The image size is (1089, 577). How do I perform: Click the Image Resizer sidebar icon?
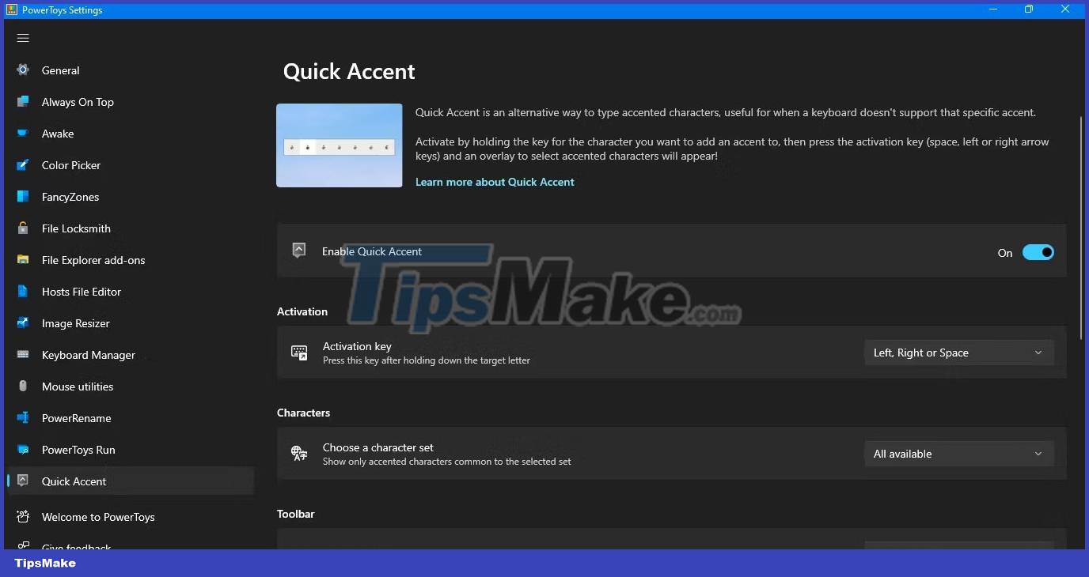tap(24, 323)
